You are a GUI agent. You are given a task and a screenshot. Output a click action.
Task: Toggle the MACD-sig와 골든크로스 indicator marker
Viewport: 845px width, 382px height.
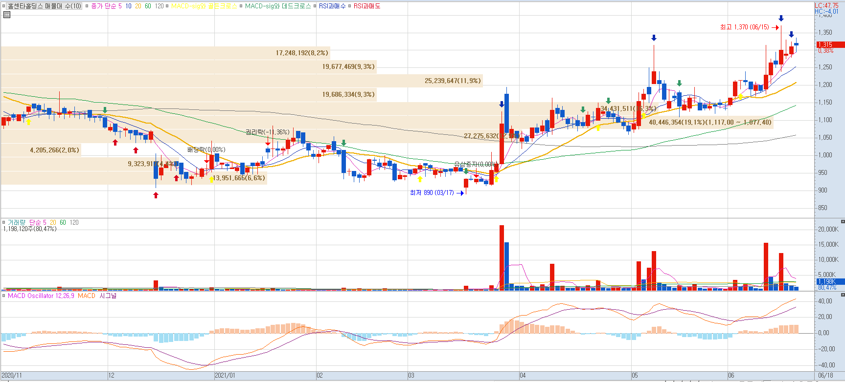click(167, 6)
